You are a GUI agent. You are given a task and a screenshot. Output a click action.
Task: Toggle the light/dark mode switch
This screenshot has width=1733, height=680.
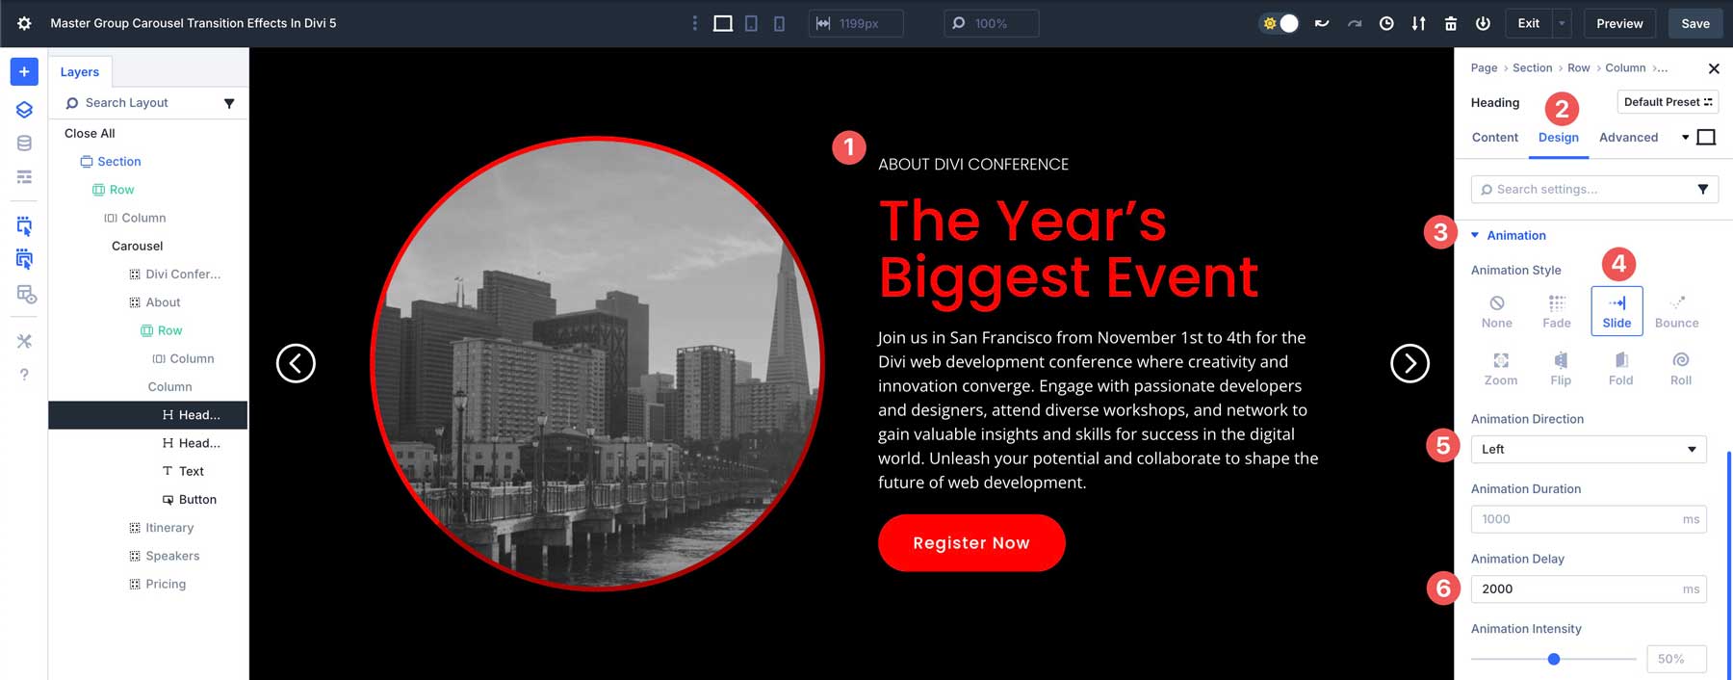click(x=1280, y=23)
